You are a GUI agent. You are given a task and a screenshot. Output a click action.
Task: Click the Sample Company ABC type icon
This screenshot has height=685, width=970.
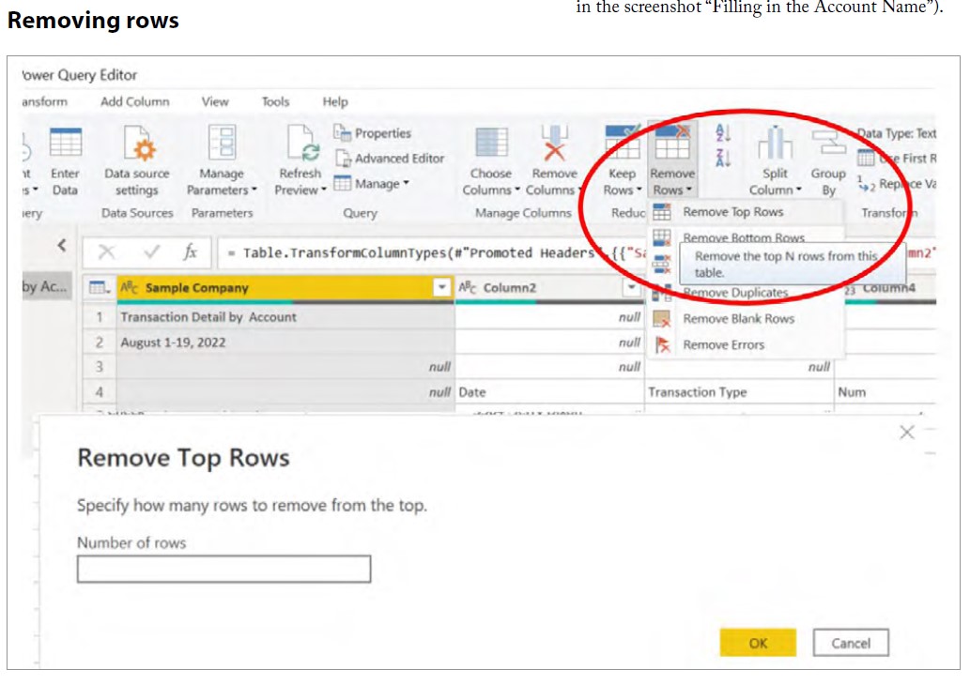click(x=130, y=287)
